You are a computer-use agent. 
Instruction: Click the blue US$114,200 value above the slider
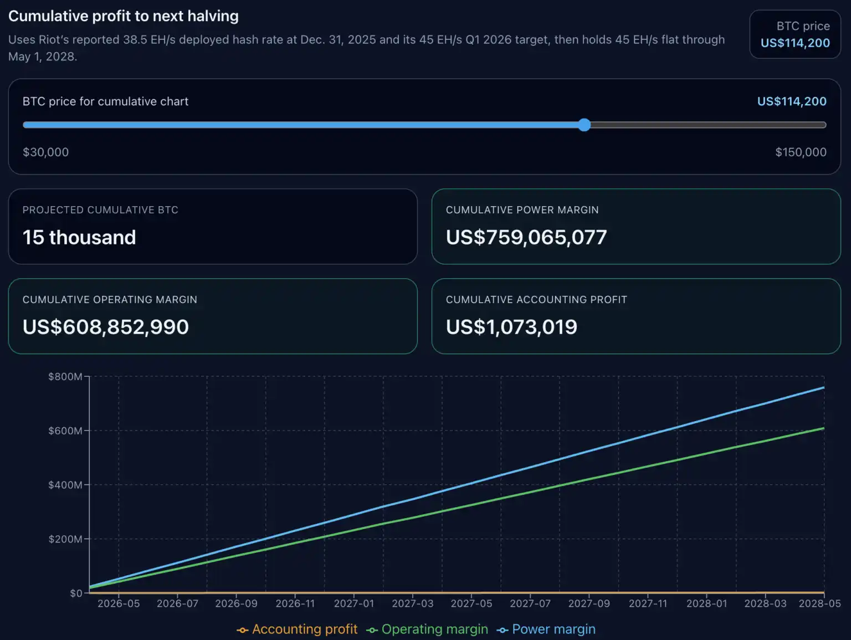[x=792, y=101]
